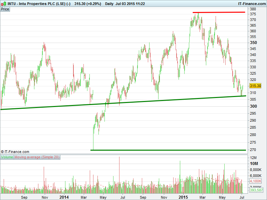
Task: Click the 2014 marker on time axis
Action: [x=63, y=197]
